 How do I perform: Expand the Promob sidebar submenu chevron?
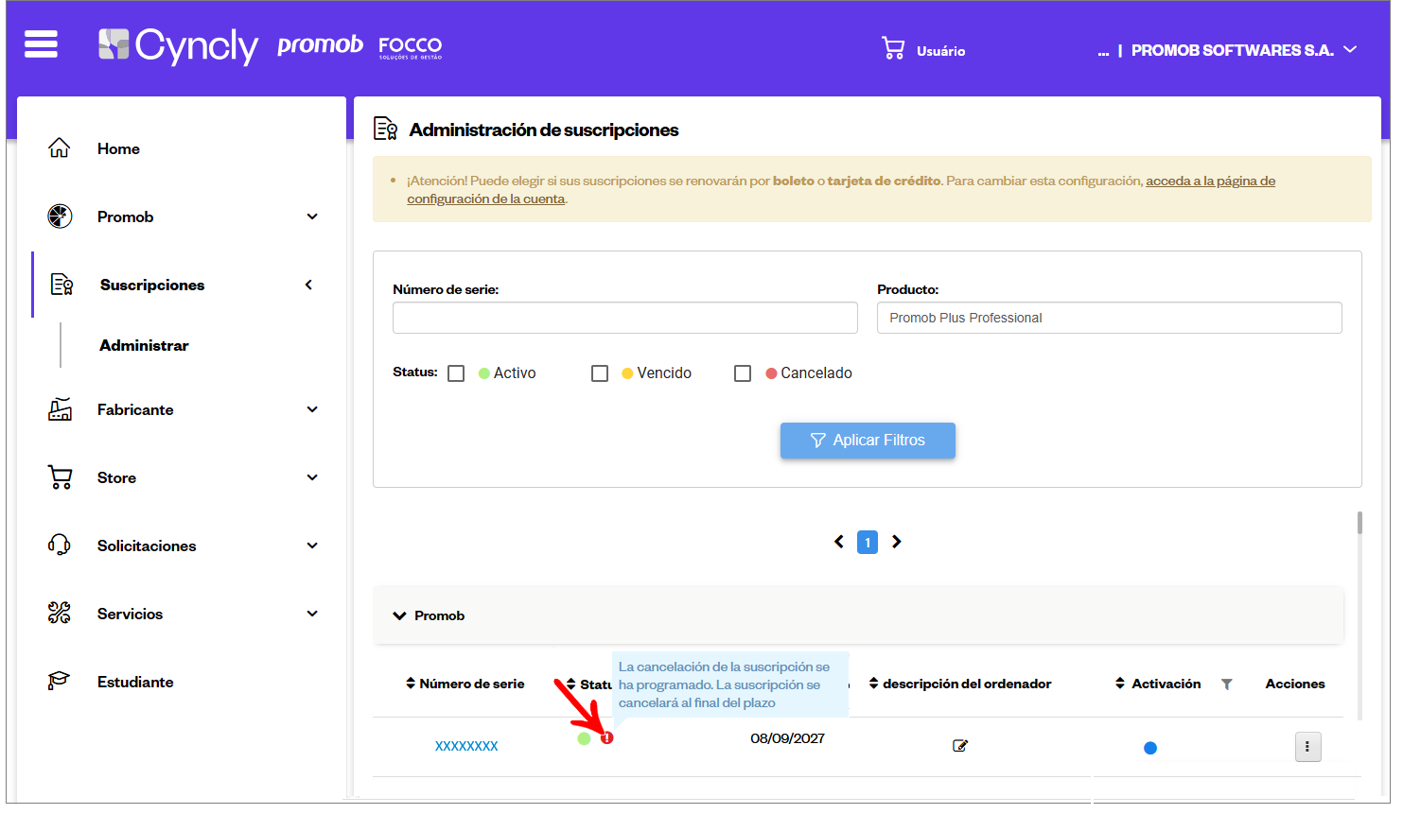312,216
